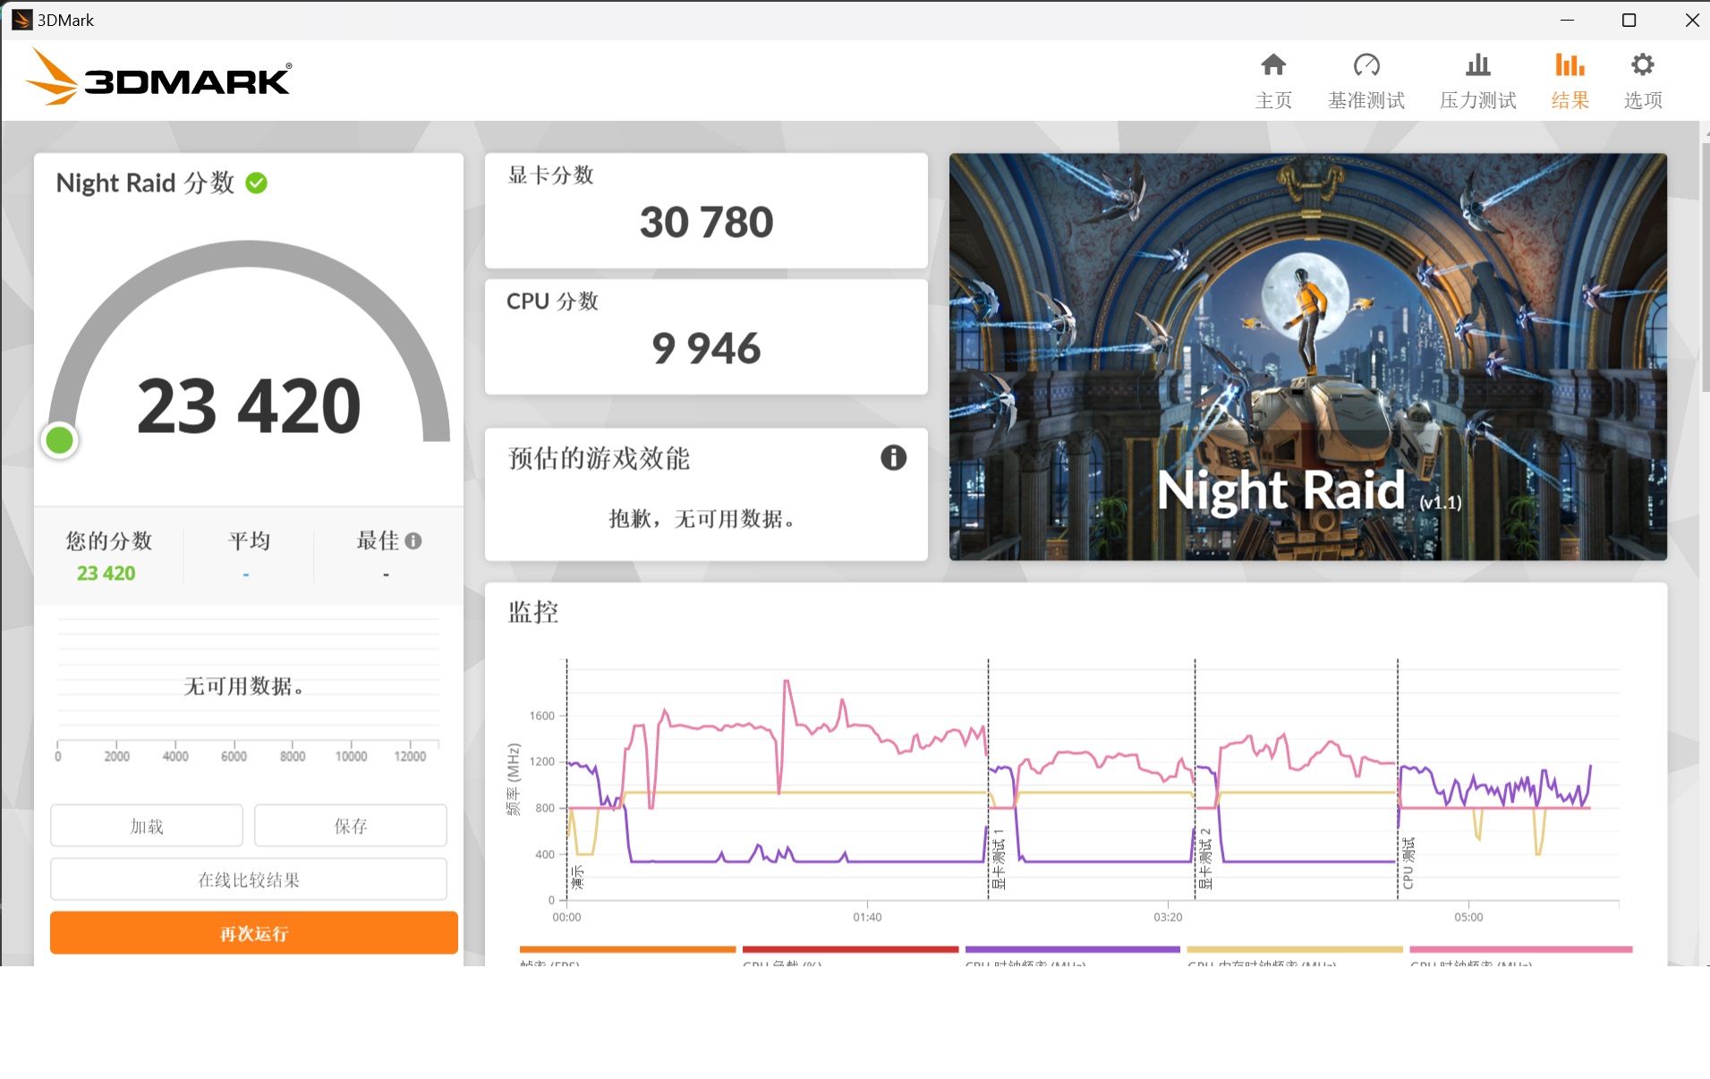The image size is (1710, 1079).
Task: Click the 监控 monitoring heading
Action: (x=532, y=612)
